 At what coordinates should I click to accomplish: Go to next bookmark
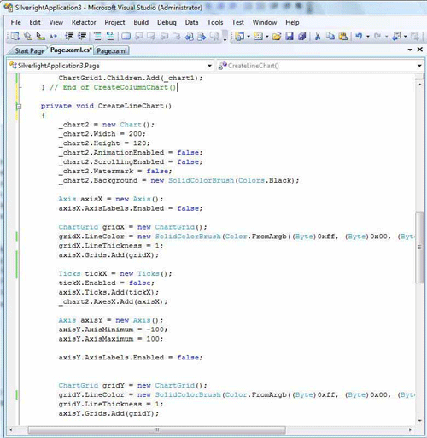click(x=151, y=36)
